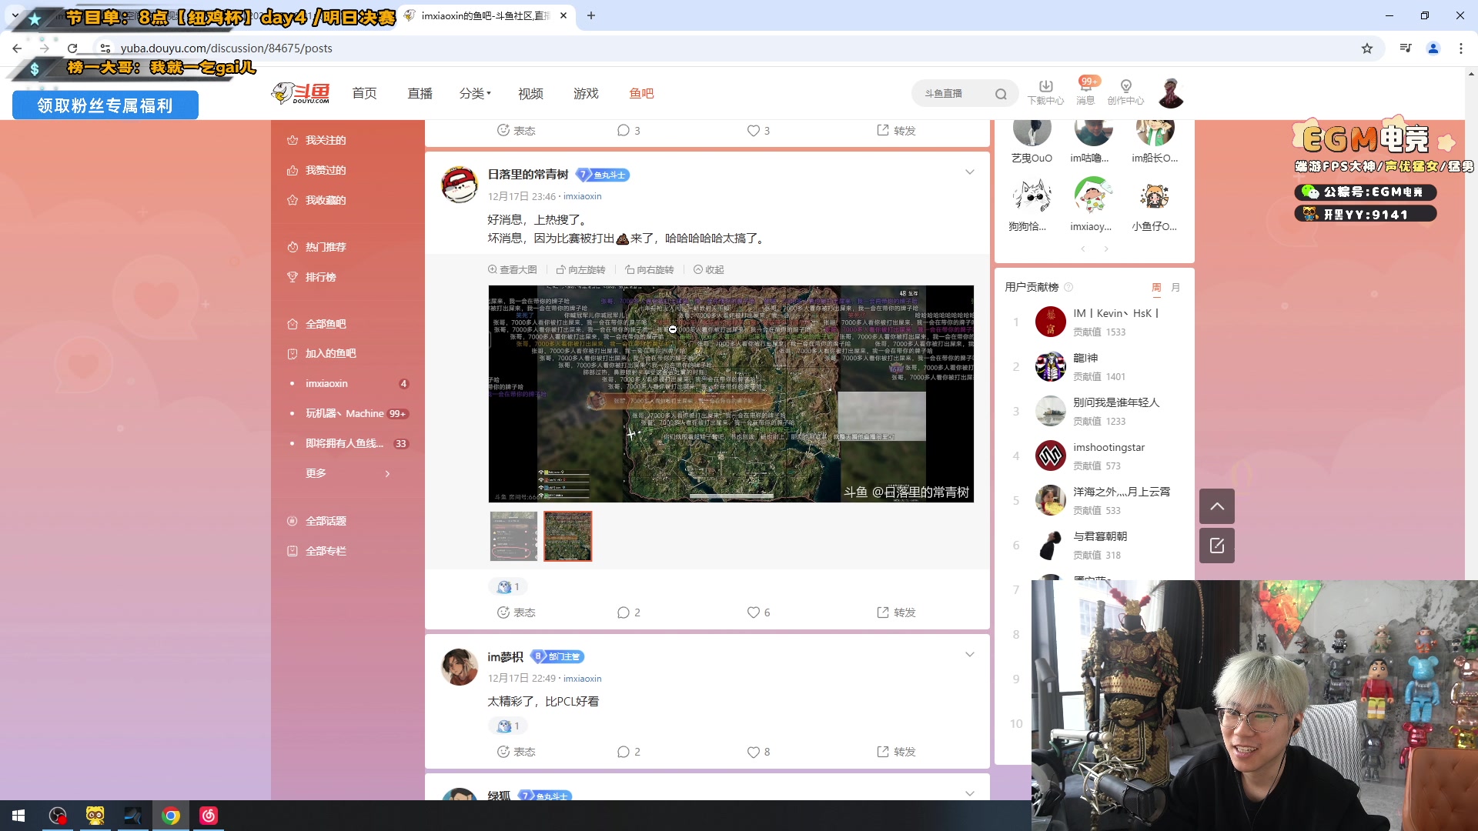Click the back-to-top arrow floating button

coord(1216,506)
